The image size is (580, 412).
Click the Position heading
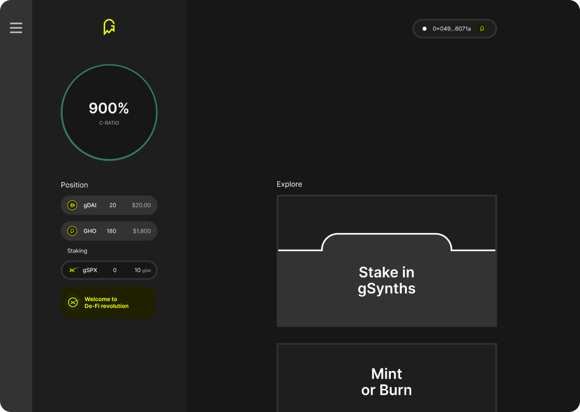click(x=74, y=185)
